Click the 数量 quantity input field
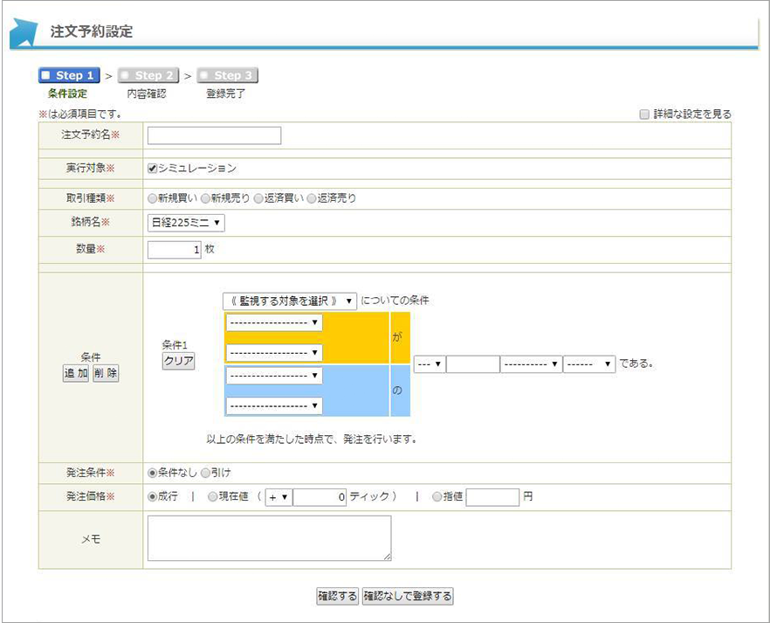This screenshot has width=770, height=623. tap(175, 250)
